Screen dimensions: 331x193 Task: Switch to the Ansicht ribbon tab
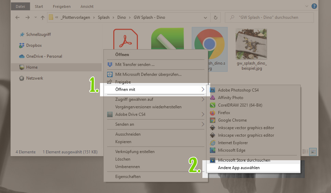pos(87,6)
